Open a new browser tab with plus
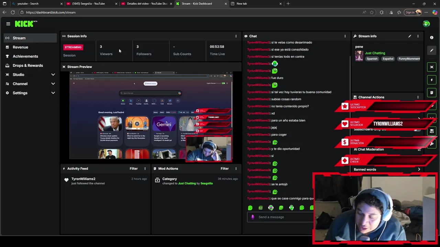This screenshot has width=440, height=247. point(288,3)
